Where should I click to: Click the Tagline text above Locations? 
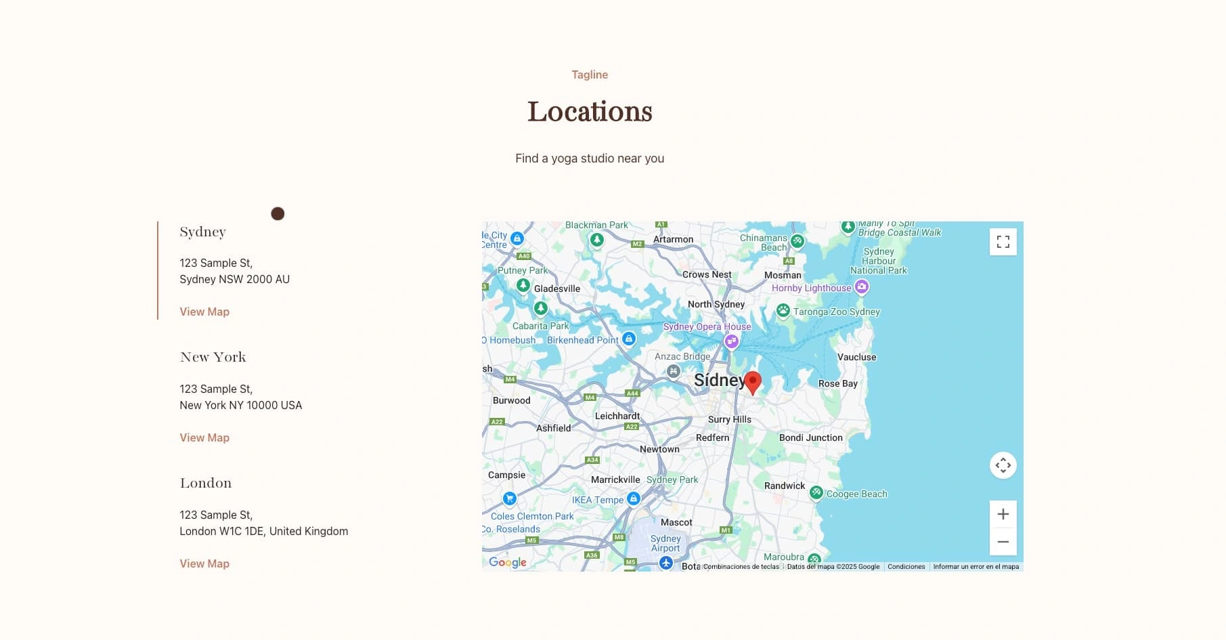[x=590, y=74]
